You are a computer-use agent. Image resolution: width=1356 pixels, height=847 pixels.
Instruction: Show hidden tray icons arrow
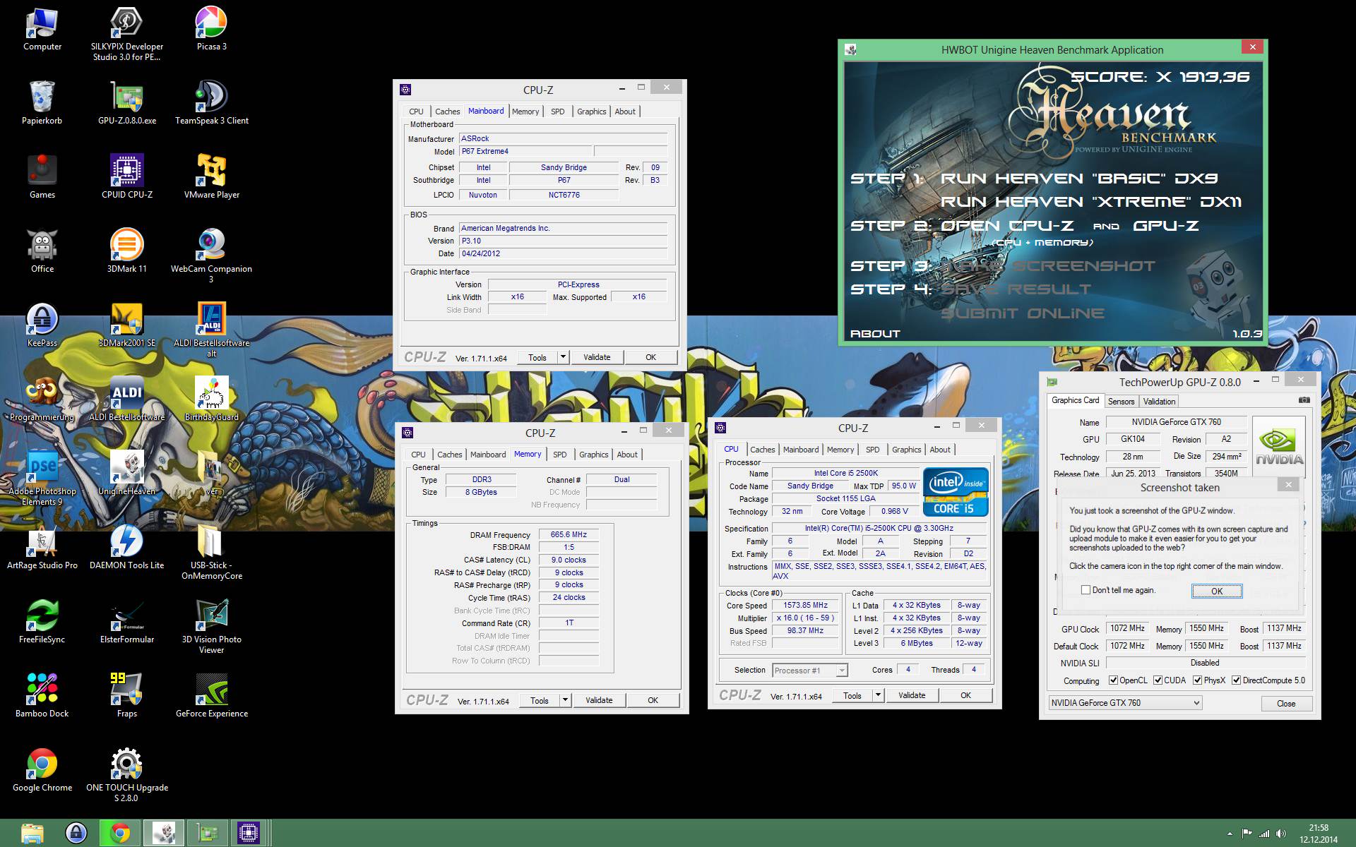[1230, 834]
